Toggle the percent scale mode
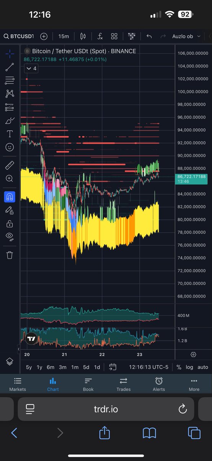212x461 pixels. (x=179, y=367)
